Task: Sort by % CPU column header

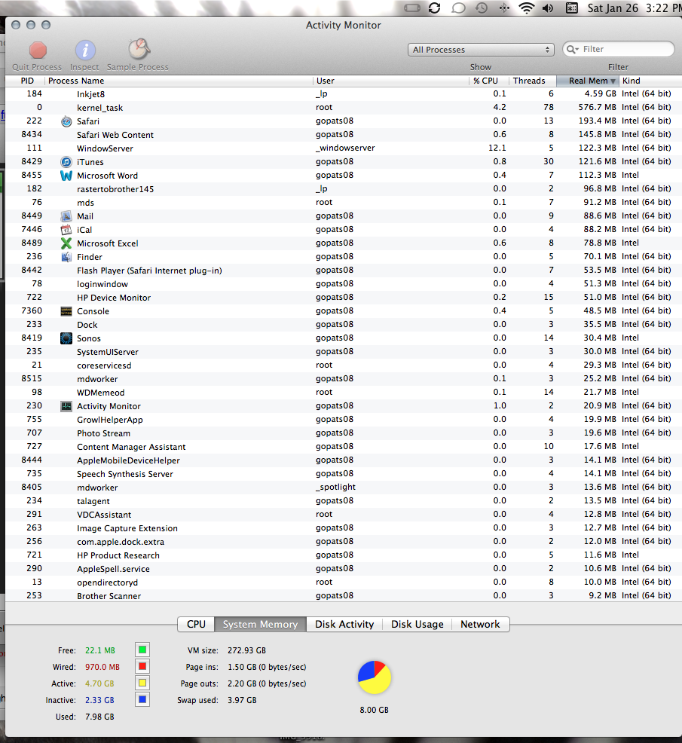Action: (x=488, y=81)
